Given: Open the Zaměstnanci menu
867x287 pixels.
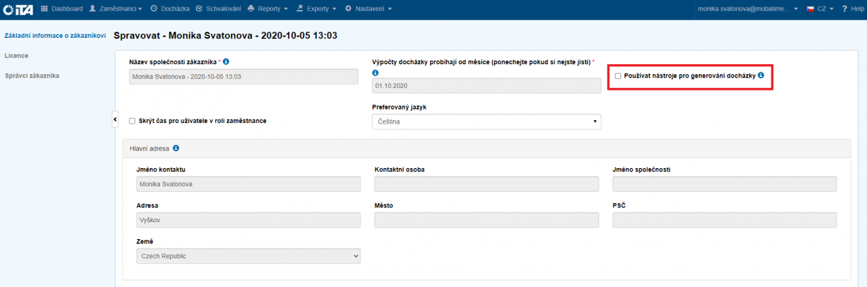Looking at the screenshot, I should pos(116,9).
